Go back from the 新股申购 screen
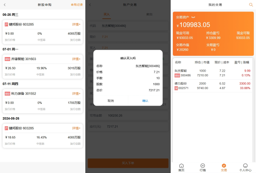 click(5, 5)
